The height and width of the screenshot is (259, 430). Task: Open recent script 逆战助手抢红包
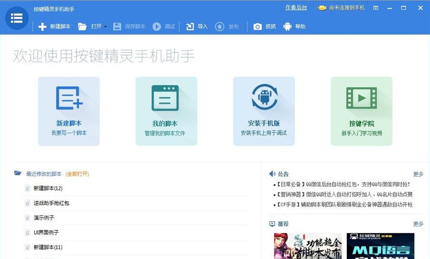51,203
